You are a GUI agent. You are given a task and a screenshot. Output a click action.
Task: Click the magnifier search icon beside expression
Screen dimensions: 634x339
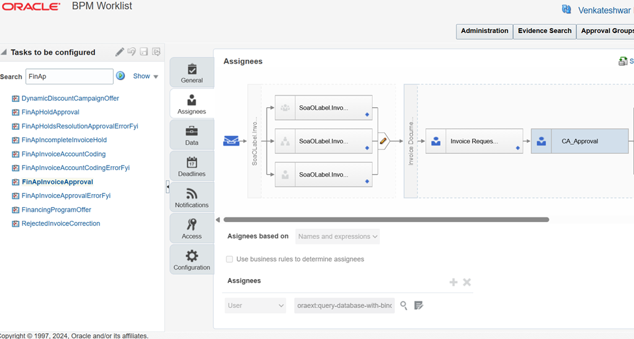coord(404,305)
